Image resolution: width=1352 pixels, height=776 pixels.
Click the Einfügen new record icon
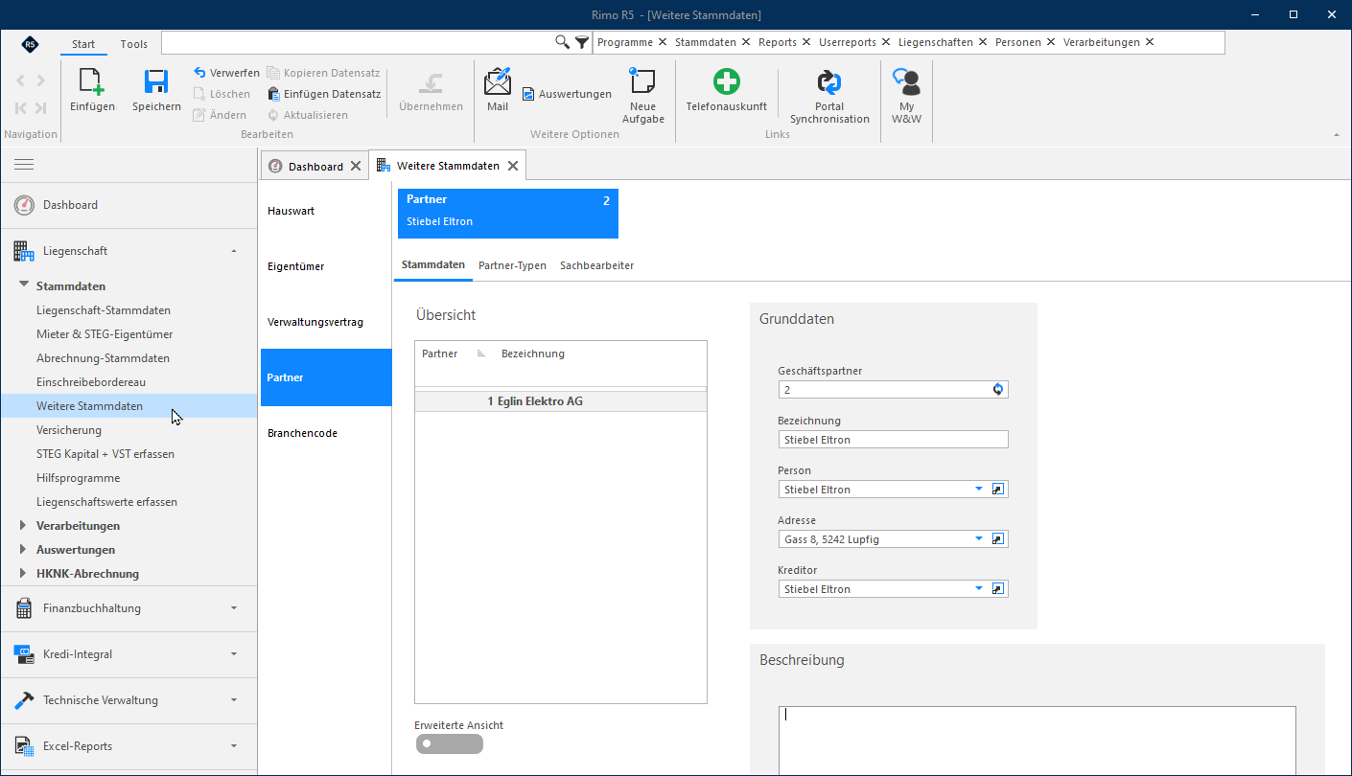click(x=92, y=82)
